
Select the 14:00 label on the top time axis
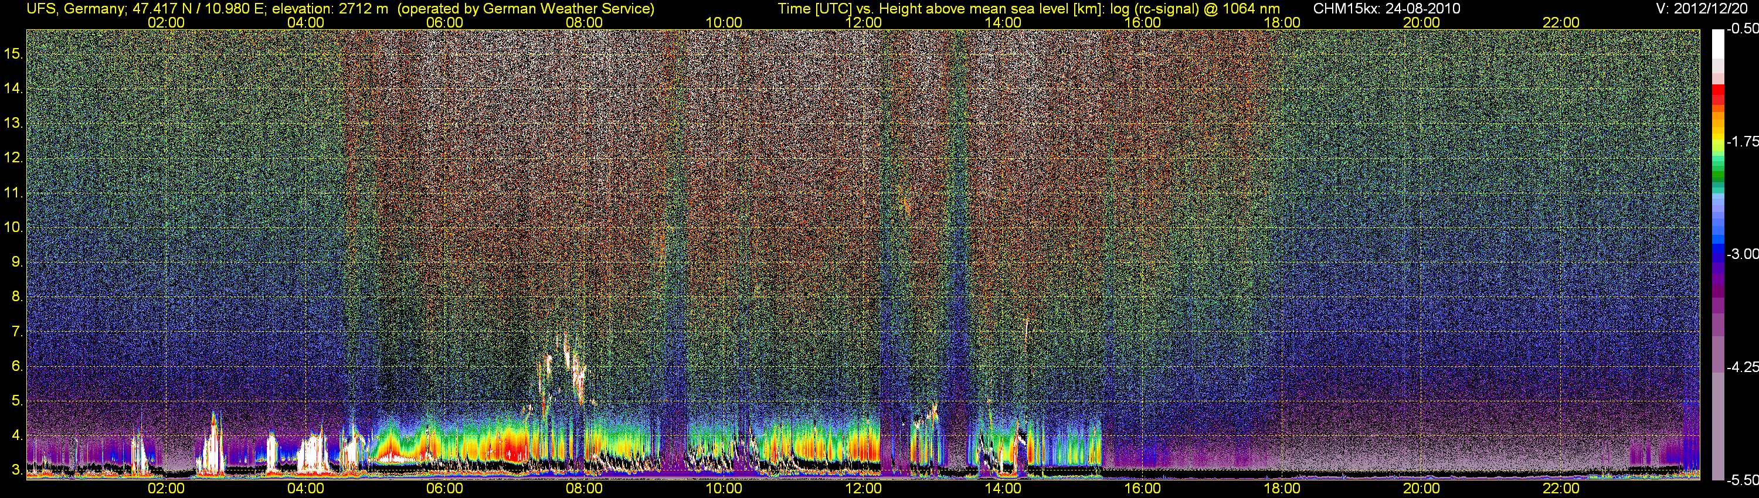pyautogui.click(x=1003, y=22)
